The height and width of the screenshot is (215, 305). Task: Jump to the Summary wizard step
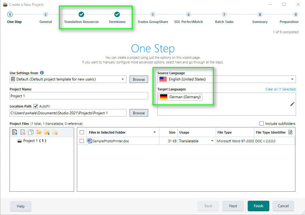tap(260, 15)
